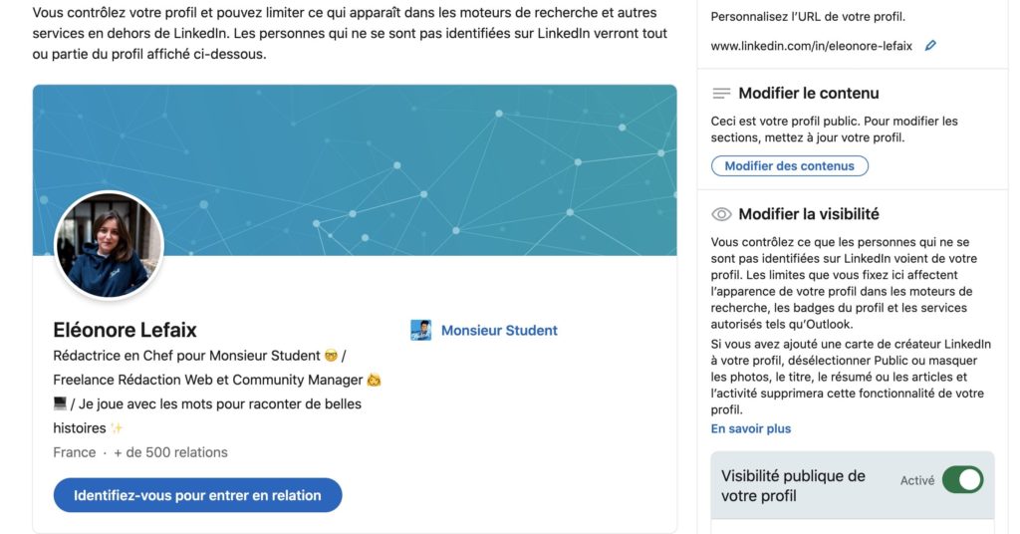The image size is (1020, 534).
Task: Click the www.linkedin.com/in/eleonore-lefaix URL
Action: tap(812, 46)
